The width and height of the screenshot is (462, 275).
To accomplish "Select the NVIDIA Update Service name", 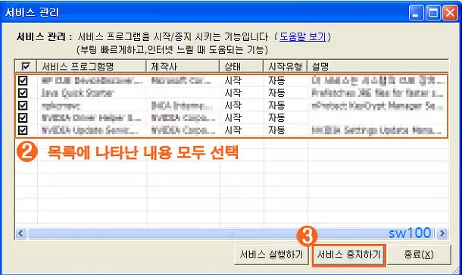I will coord(90,130).
